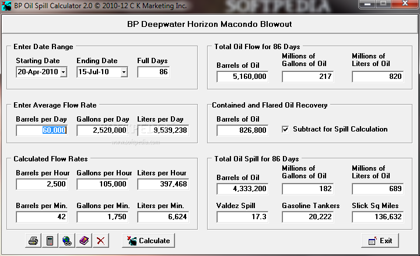This screenshot has height=256, width=420.
Task: Click the Gallons per Day field
Action: (102, 130)
